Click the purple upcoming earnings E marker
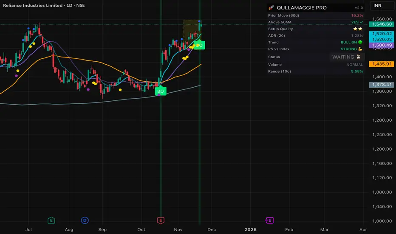Screen dimensions: 396x234 269,220
